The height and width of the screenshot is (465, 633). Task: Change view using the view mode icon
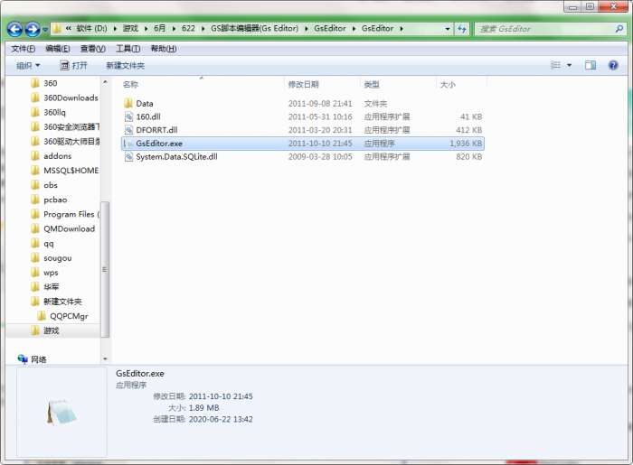555,65
